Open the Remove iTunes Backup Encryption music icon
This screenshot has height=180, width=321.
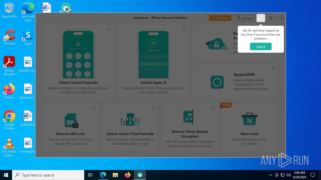pyautogui.click(x=189, y=116)
